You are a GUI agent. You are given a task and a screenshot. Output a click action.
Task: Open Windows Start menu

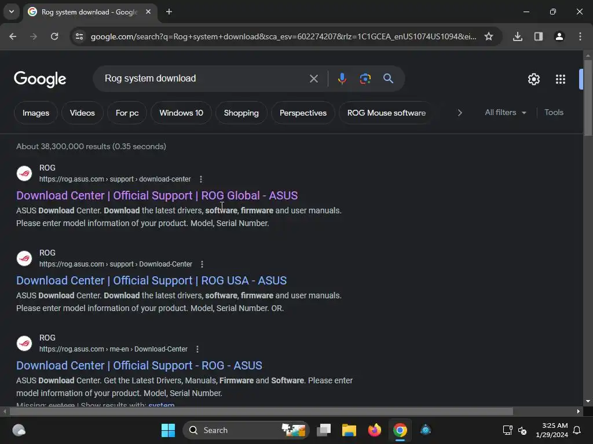169,430
